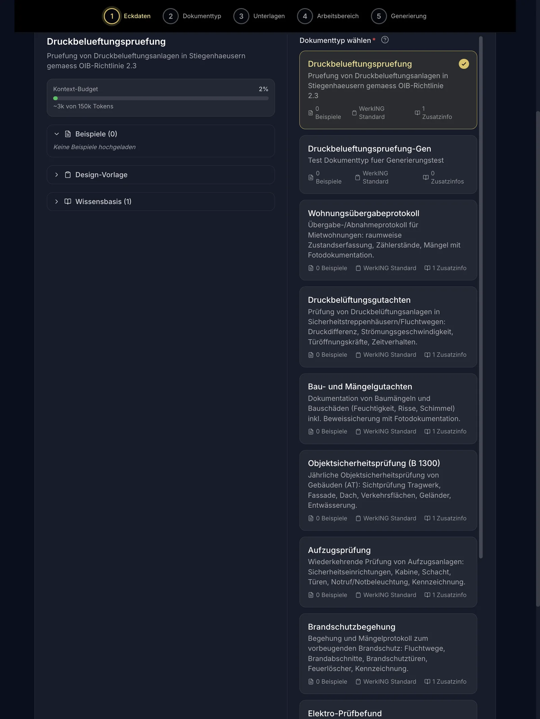The width and height of the screenshot is (540, 719).
Task: Click the clipboard icon beside Design-Vorlage
Action: tap(68, 175)
